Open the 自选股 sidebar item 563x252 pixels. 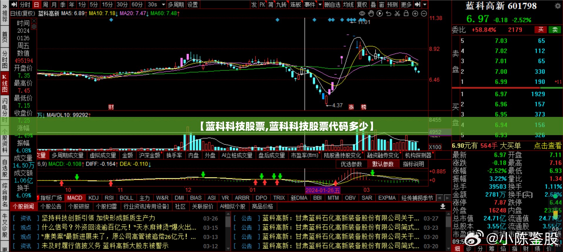4,168
